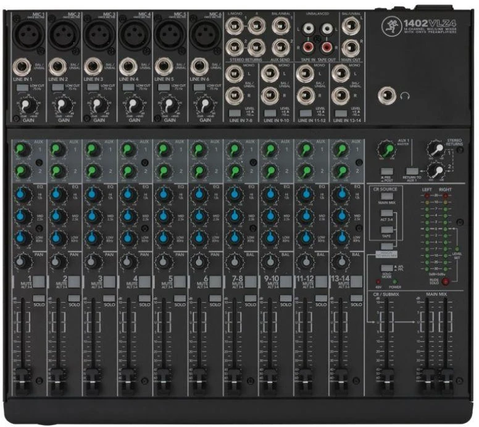Viewport: 479px width, 427px height.
Task: Click the blue HI EQ knob on channel 11-12
Action: (x=305, y=194)
